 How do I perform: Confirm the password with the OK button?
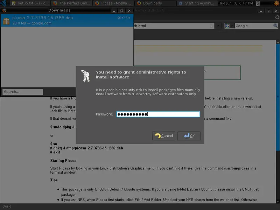189,136
